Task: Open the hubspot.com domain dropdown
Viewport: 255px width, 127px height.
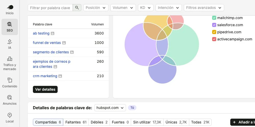Action: click(x=110, y=108)
